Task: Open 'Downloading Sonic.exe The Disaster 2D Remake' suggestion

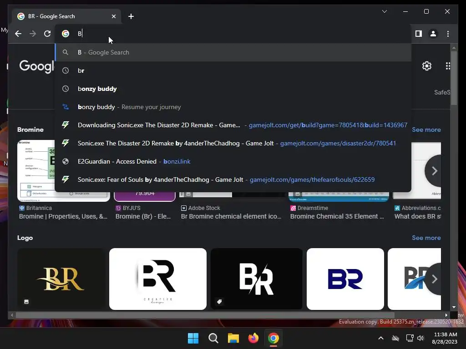Action: pyautogui.click(x=233, y=125)
